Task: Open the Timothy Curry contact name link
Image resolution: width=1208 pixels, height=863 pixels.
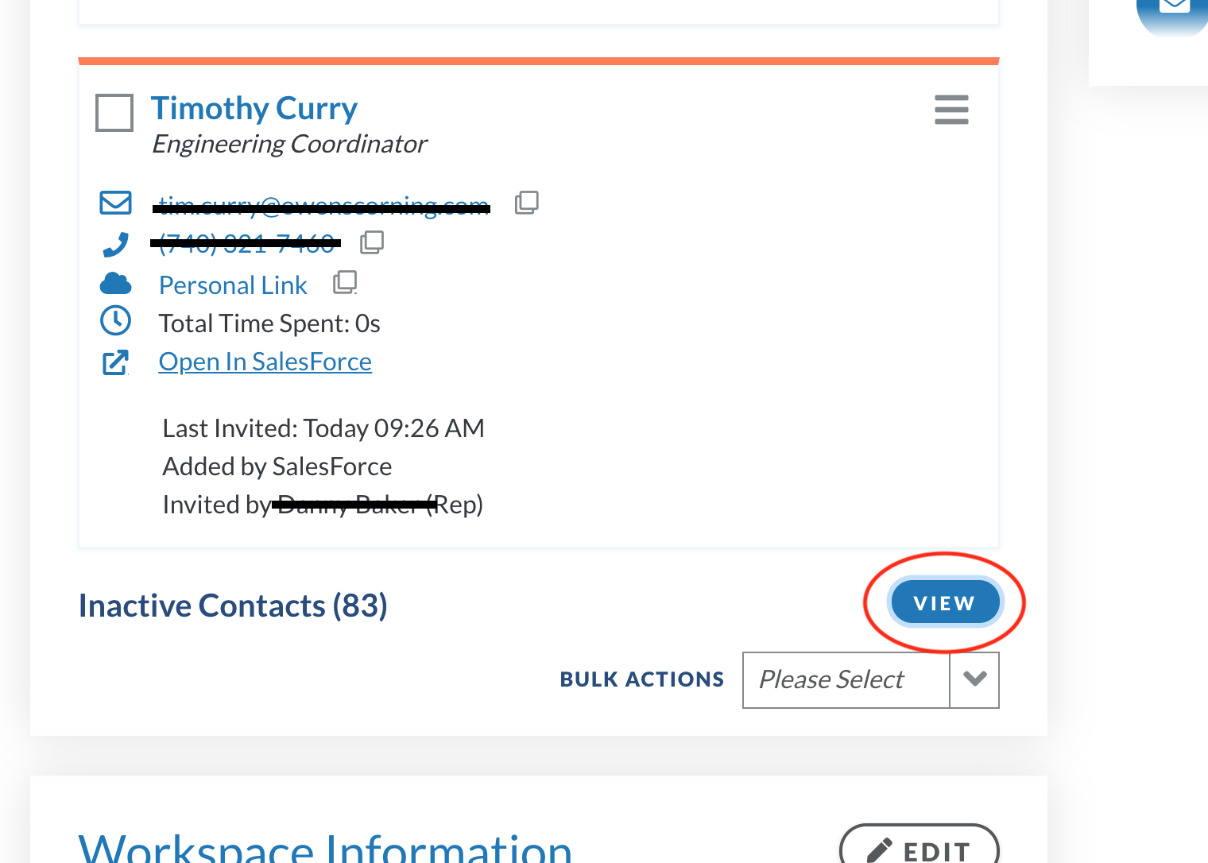Action: click(x=254, y=108)
